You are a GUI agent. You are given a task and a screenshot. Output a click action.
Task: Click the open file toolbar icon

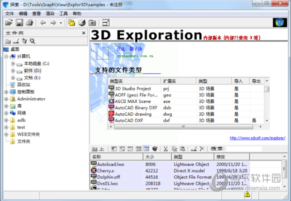9,23
